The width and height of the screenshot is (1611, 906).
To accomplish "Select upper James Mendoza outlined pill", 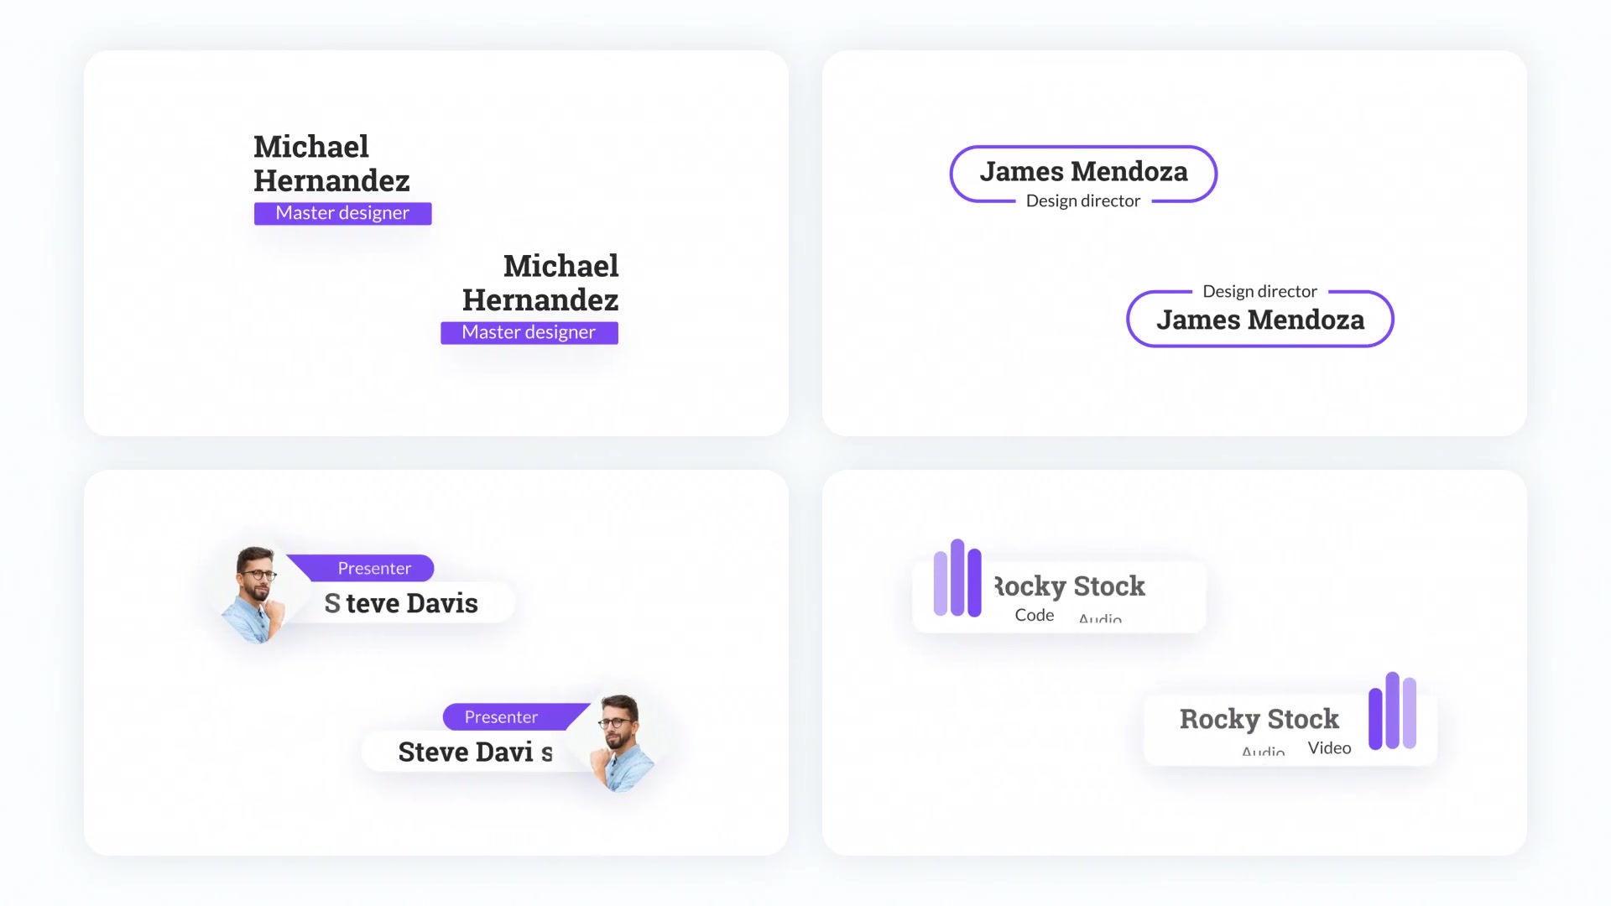I will pyautogui.click(x=1083, y=174).
